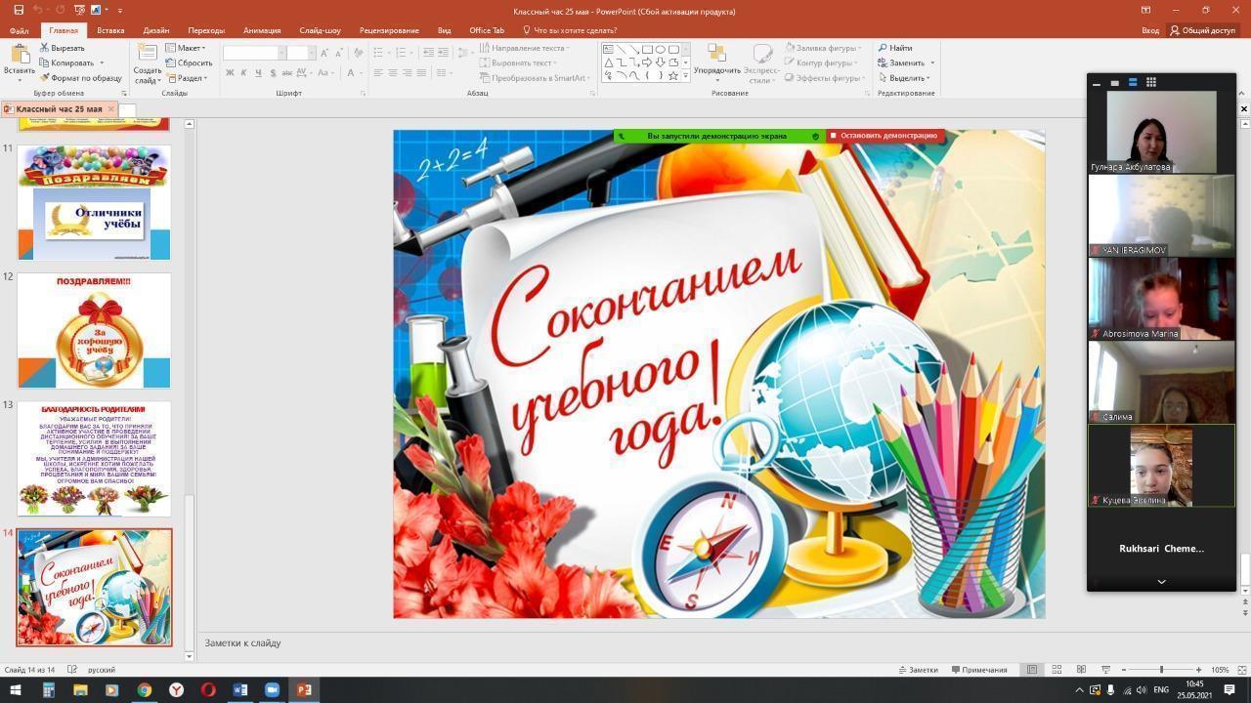Click the Cut (Вырезать) scissors icon
Image resolution: width=1251 pixels, height=703 pixels.
click(x=45, y=48)
